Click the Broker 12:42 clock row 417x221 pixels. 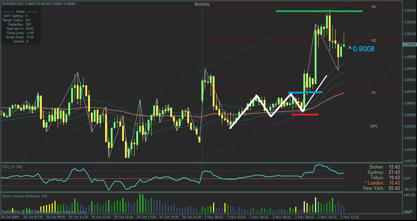[x=384, y=167]
